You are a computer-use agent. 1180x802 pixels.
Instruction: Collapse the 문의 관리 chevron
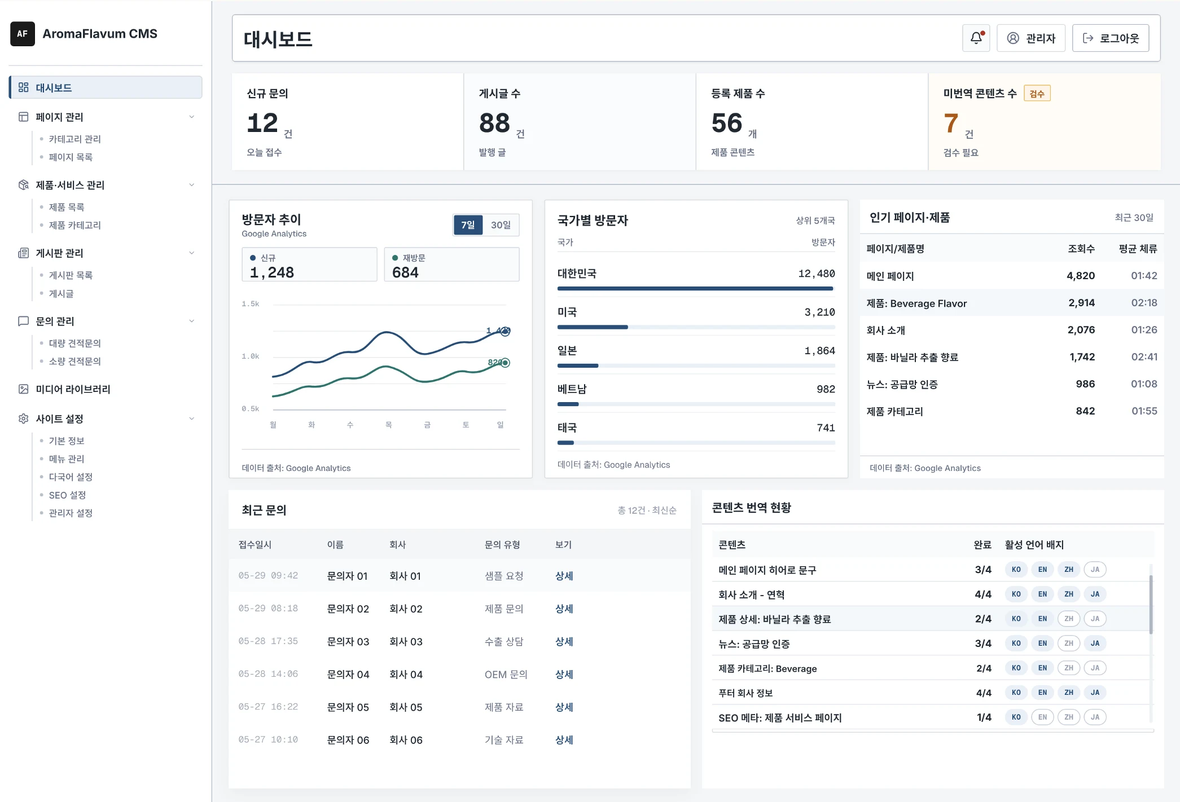point(192,321)
